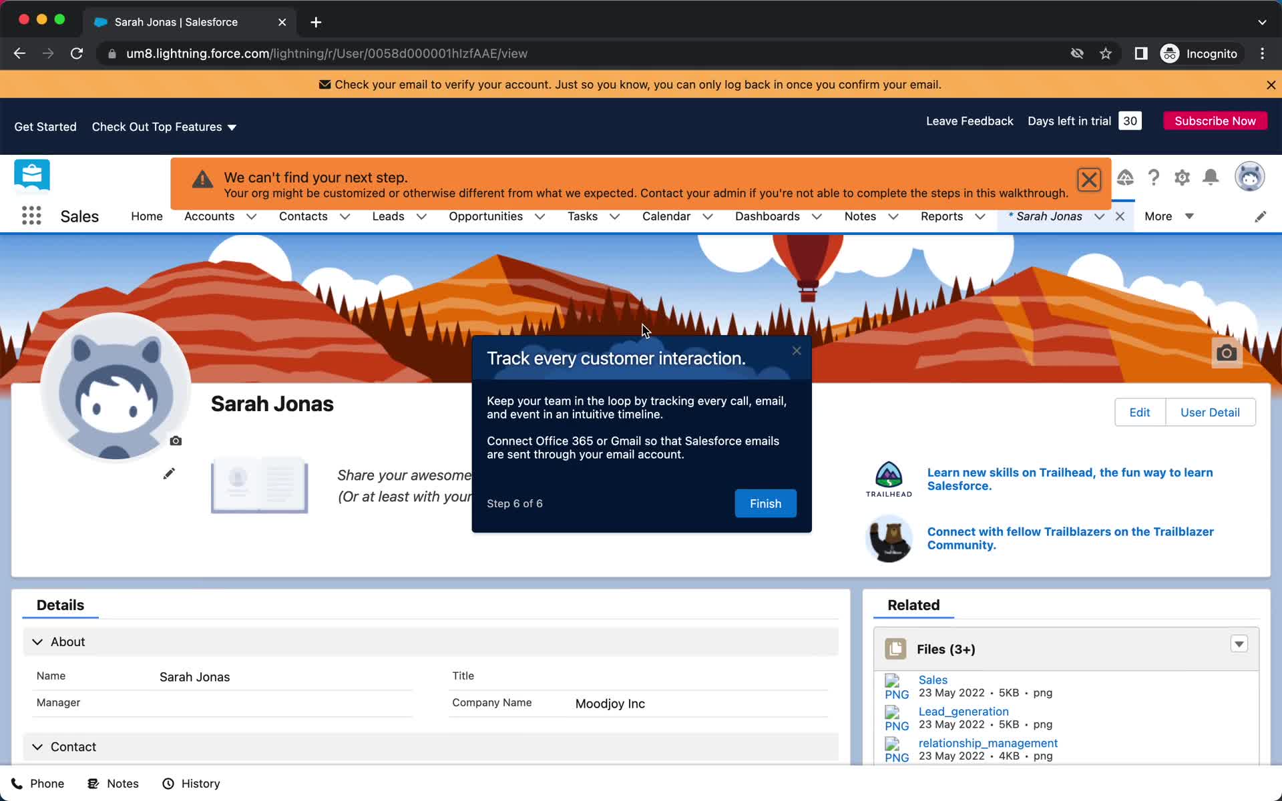Go to the Home tab
Image resolution: width=1282 pixels, height=801 pixels.
[147, 216]
